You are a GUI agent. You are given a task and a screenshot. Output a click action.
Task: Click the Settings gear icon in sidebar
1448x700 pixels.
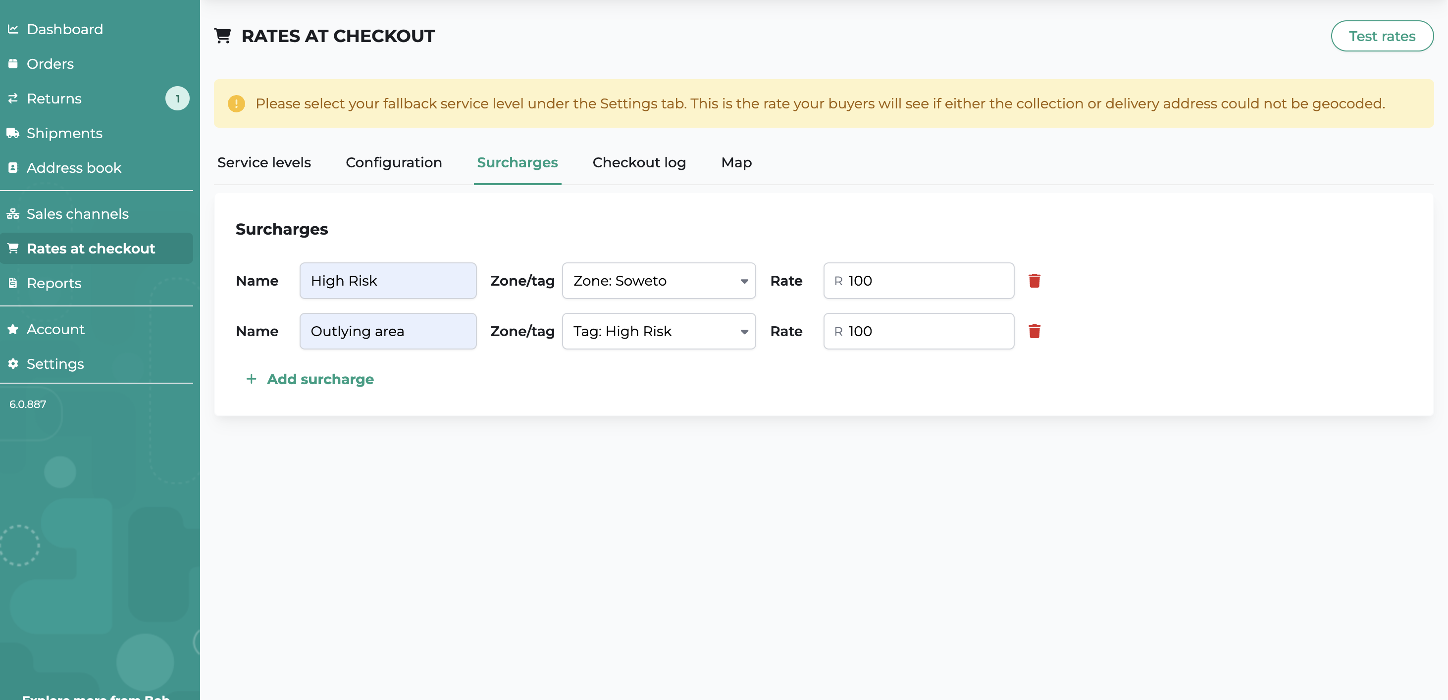coord(13,364)
